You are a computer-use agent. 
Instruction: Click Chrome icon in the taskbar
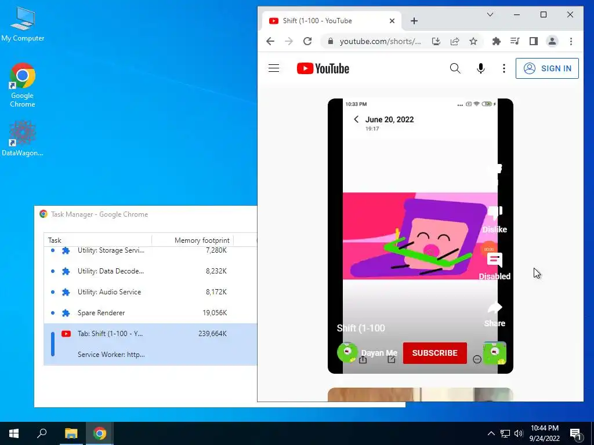click(x=100, y=433)
